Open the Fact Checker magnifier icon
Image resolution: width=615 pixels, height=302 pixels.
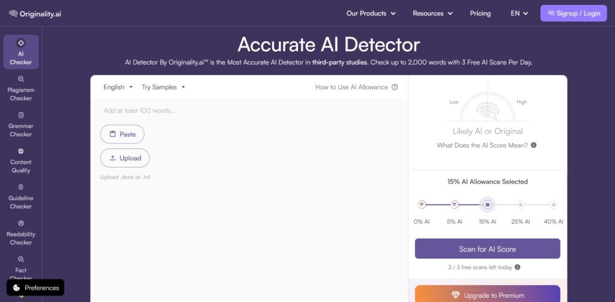click(x=21, y=259)
